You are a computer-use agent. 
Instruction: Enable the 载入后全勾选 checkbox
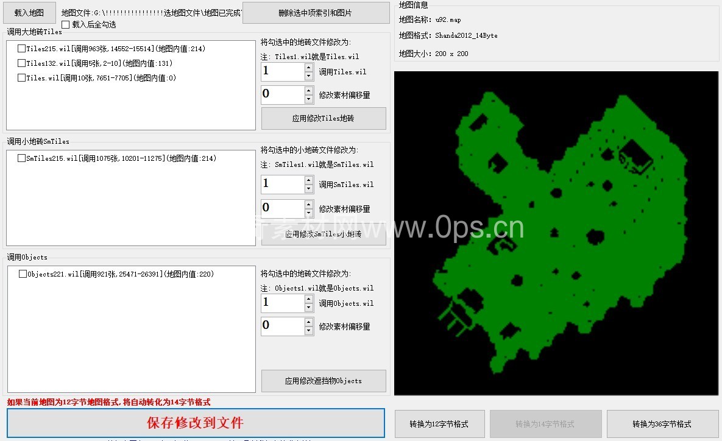(x=66, y=24)
